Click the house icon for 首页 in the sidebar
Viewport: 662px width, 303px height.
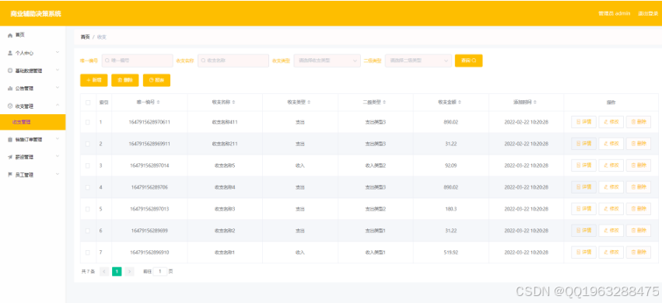coord(10,36)
